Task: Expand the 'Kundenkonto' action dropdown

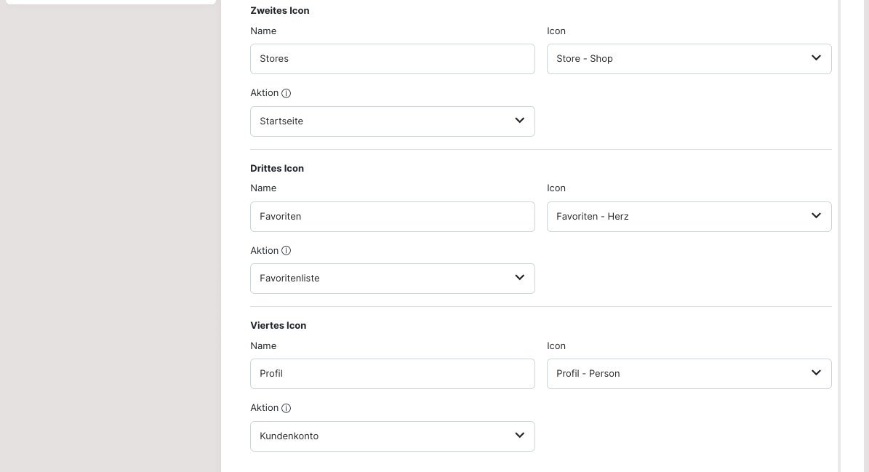Action: pos(392,436)
